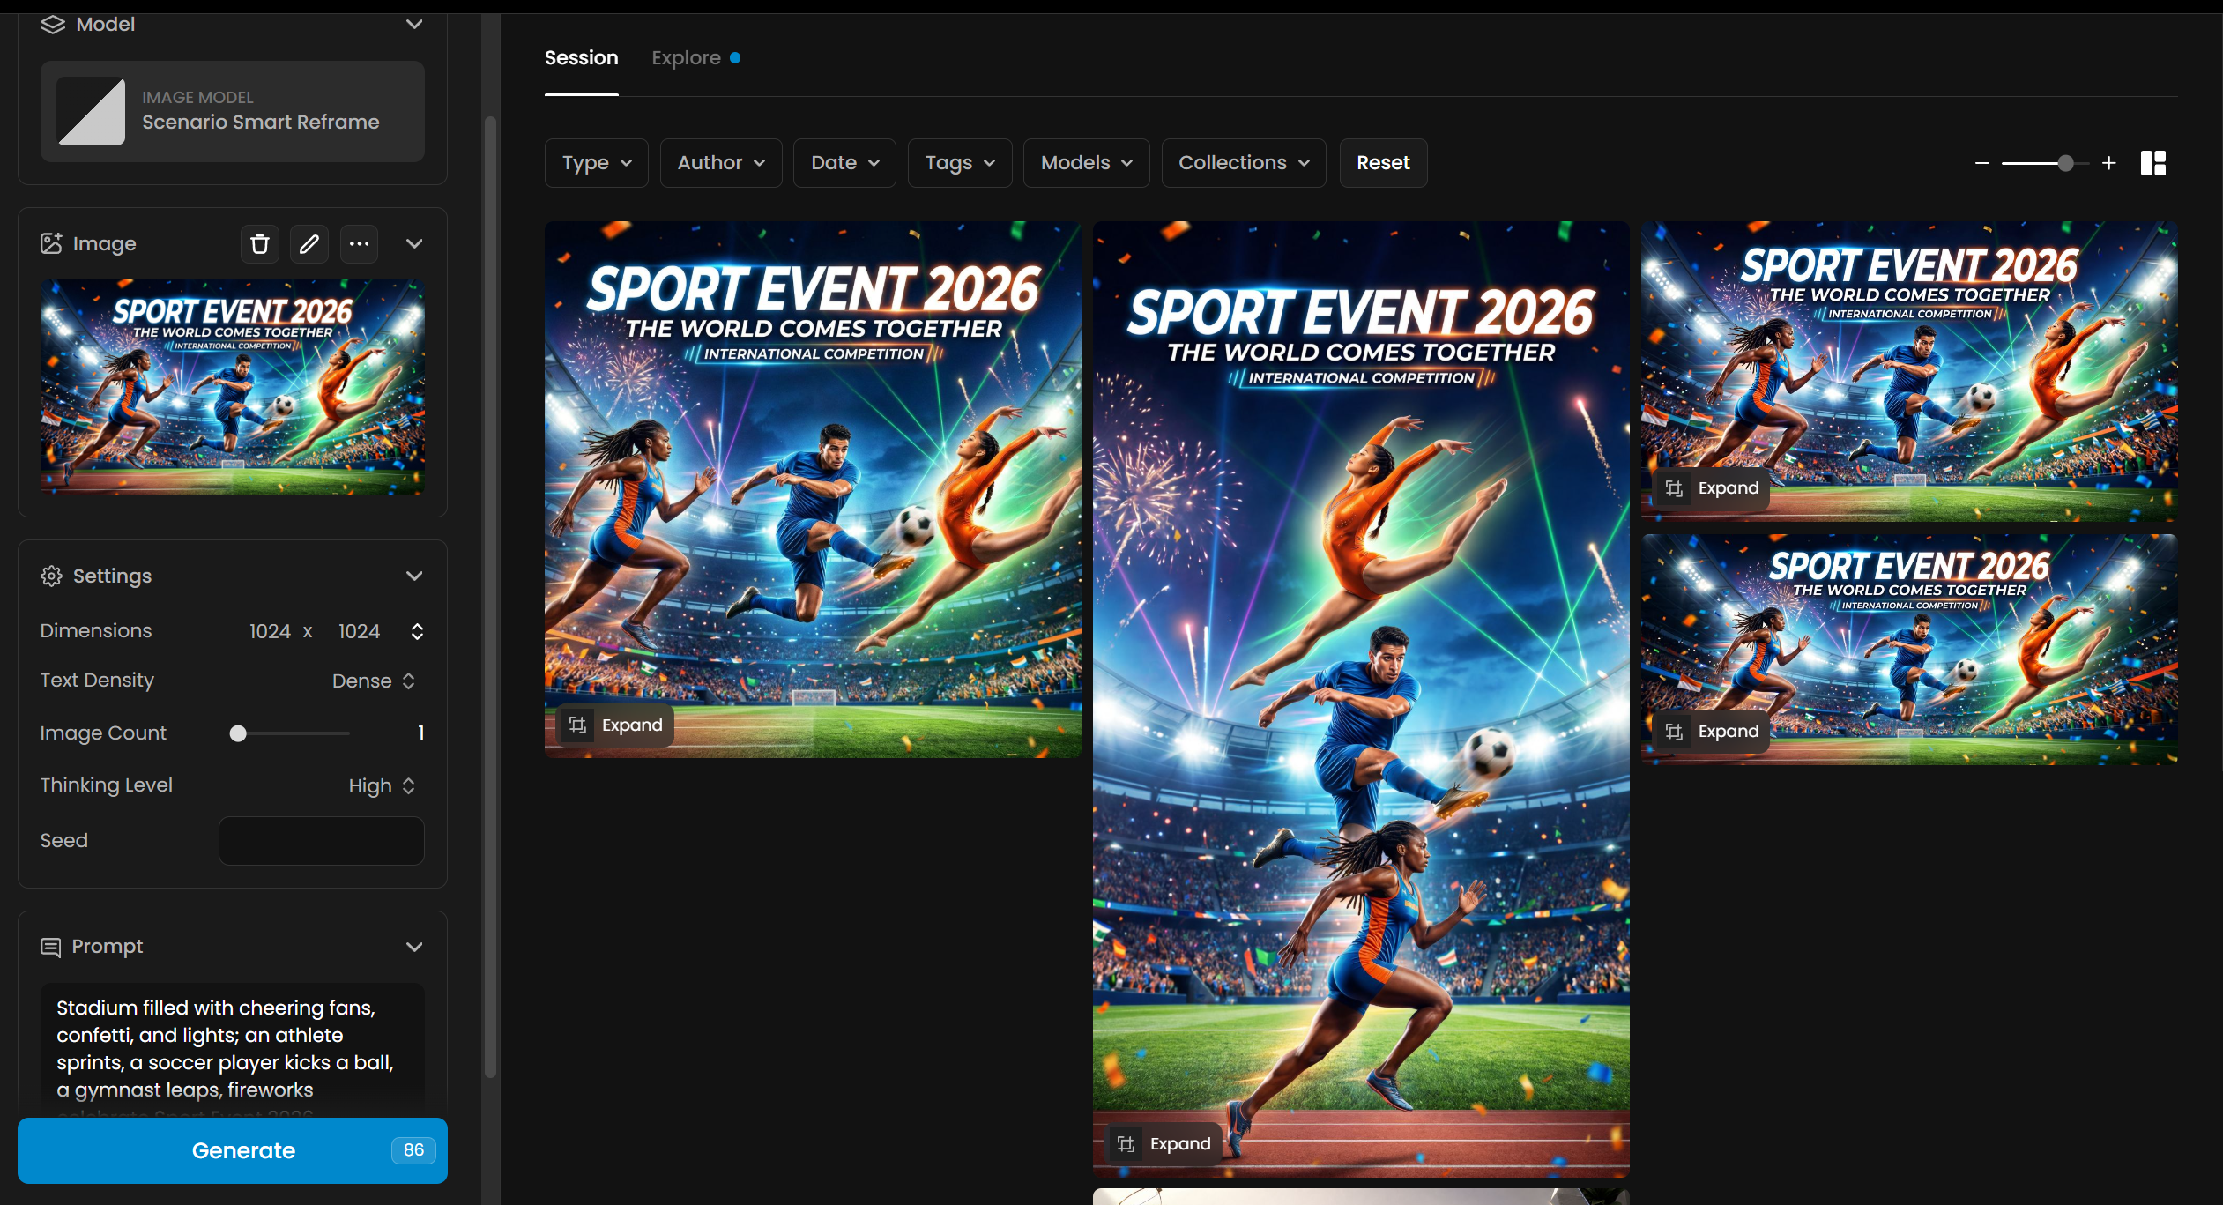Screen dimensions: 2223x1205
Task: Open the Dimensions size selector
Action: point(417,632)
